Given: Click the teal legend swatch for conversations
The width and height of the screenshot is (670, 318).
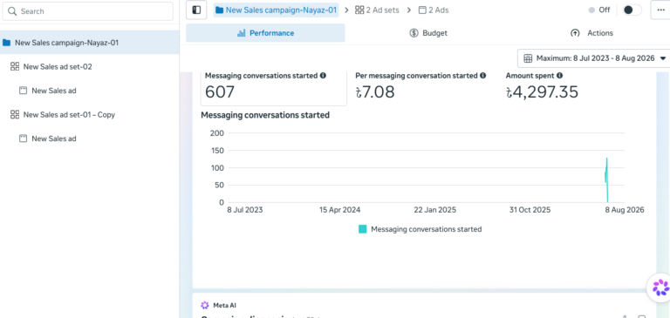Looking at the screenshot, I should pyautogui.click(x=362, y=229).
